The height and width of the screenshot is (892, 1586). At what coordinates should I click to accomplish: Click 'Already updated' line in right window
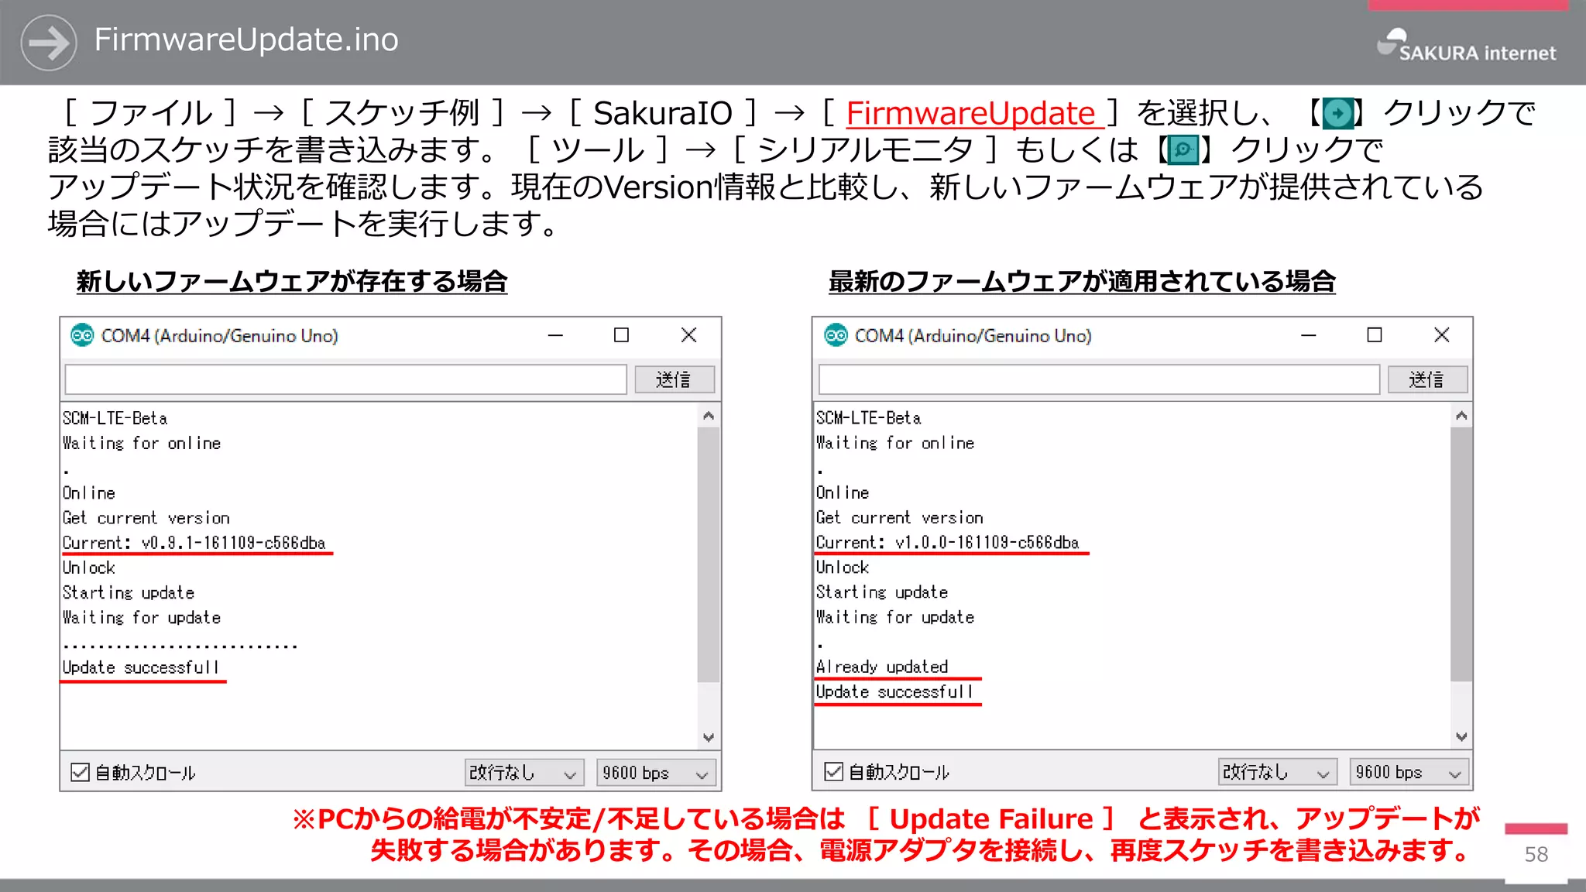pyautogui.click(x=882, y=667)
